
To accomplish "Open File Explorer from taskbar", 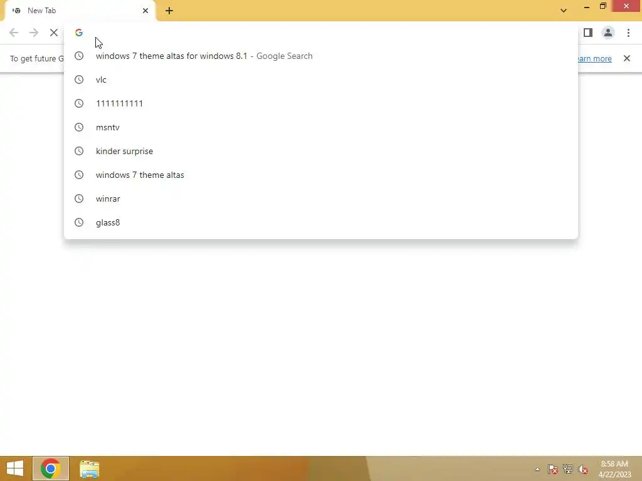I will (x=89, y=469).
